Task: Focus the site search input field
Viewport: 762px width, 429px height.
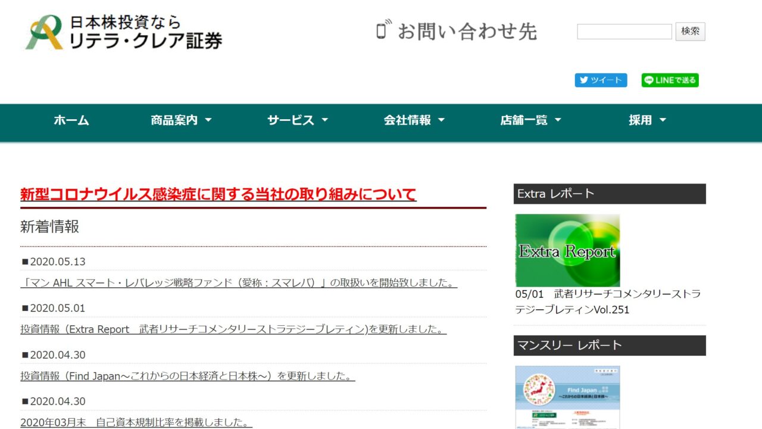Action: 624,32
